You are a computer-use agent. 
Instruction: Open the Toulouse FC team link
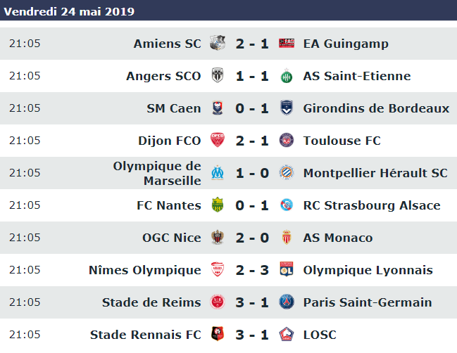click(x=342, y=141)
